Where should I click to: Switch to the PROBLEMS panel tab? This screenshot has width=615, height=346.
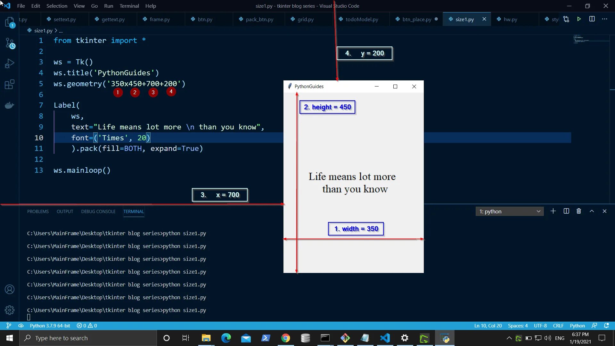(38, 211)
